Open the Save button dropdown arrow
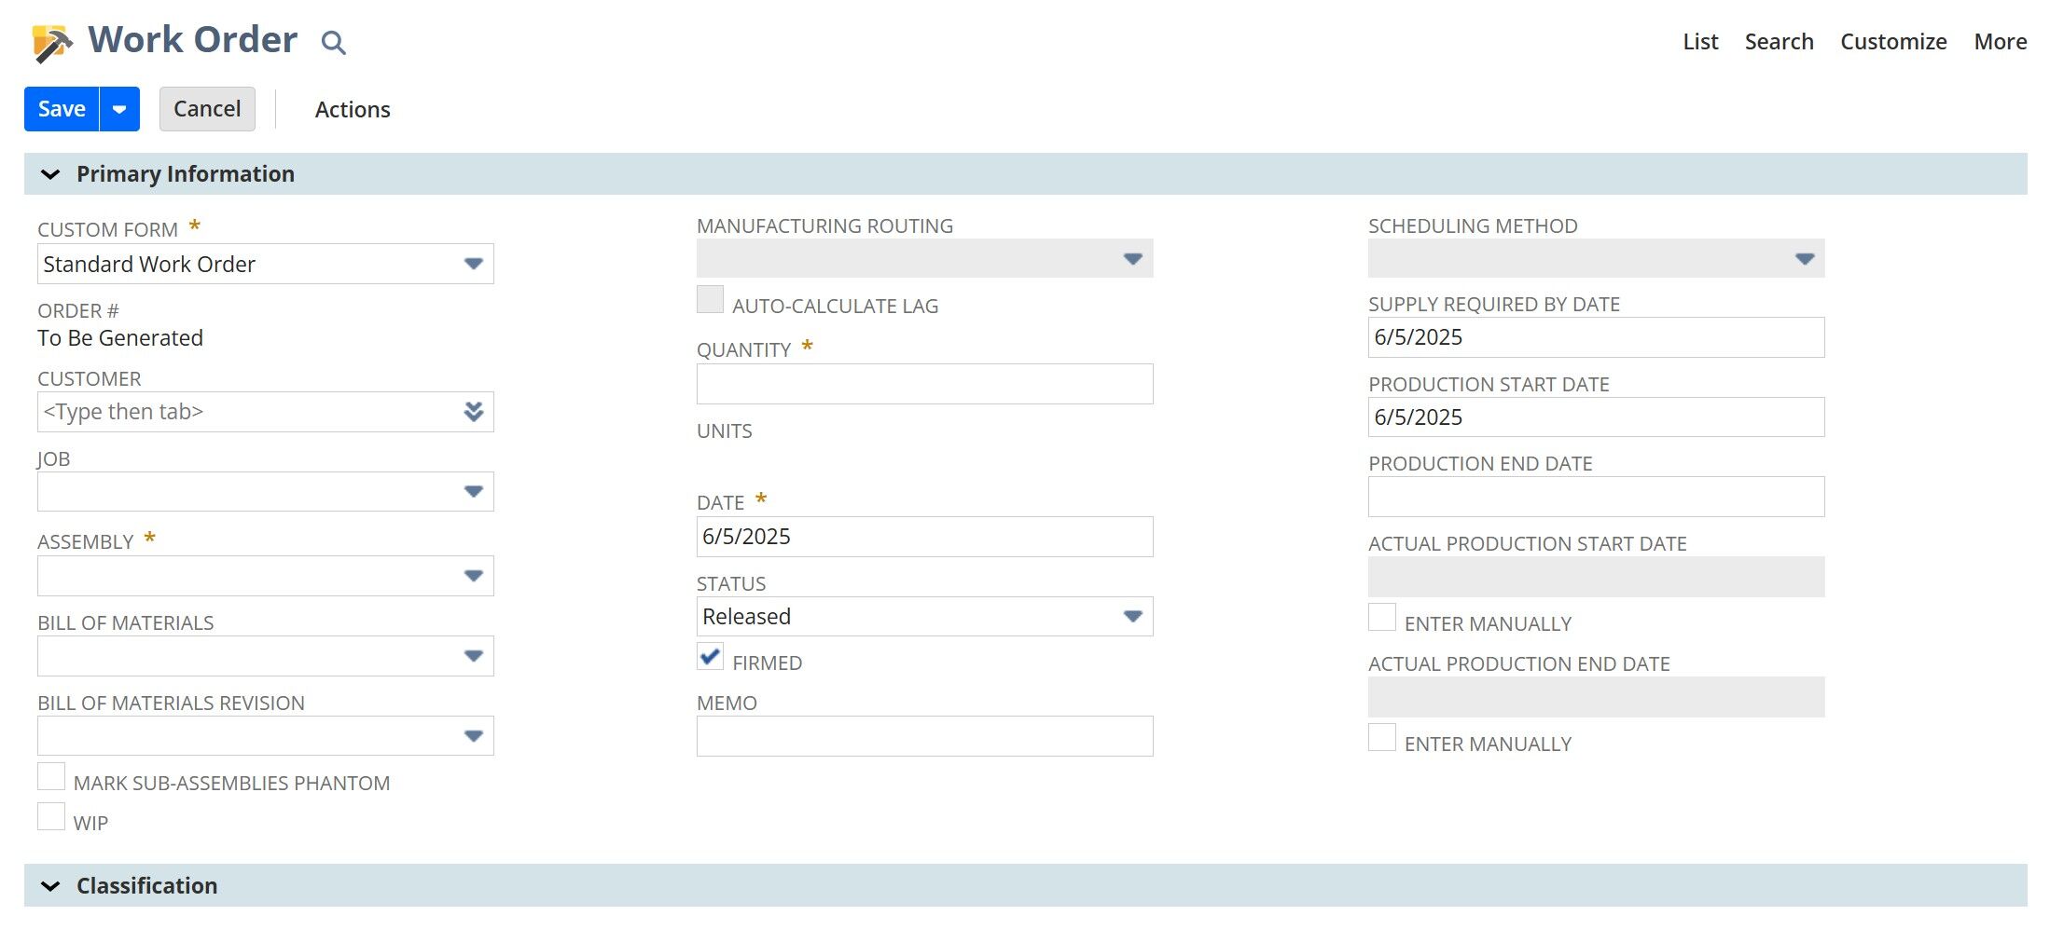Screen dimensions: 2050x929 [118, 108]
